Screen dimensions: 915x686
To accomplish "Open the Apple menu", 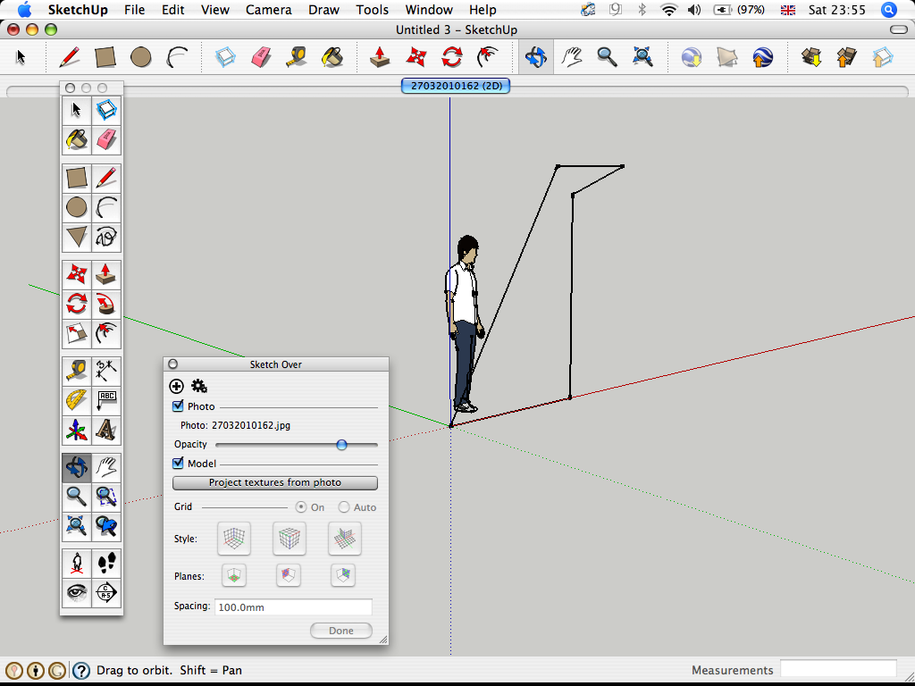I will tap(24, 9).
